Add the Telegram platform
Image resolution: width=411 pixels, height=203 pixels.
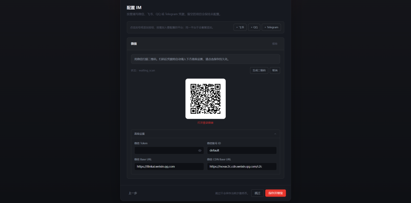[x=271, y=27]
